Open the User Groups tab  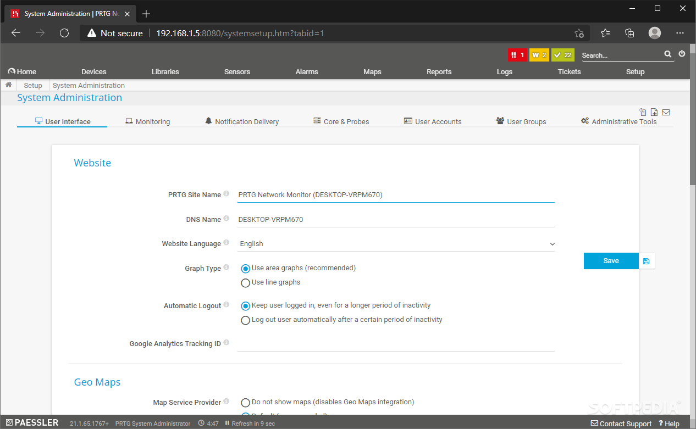[x=521, y=121]
